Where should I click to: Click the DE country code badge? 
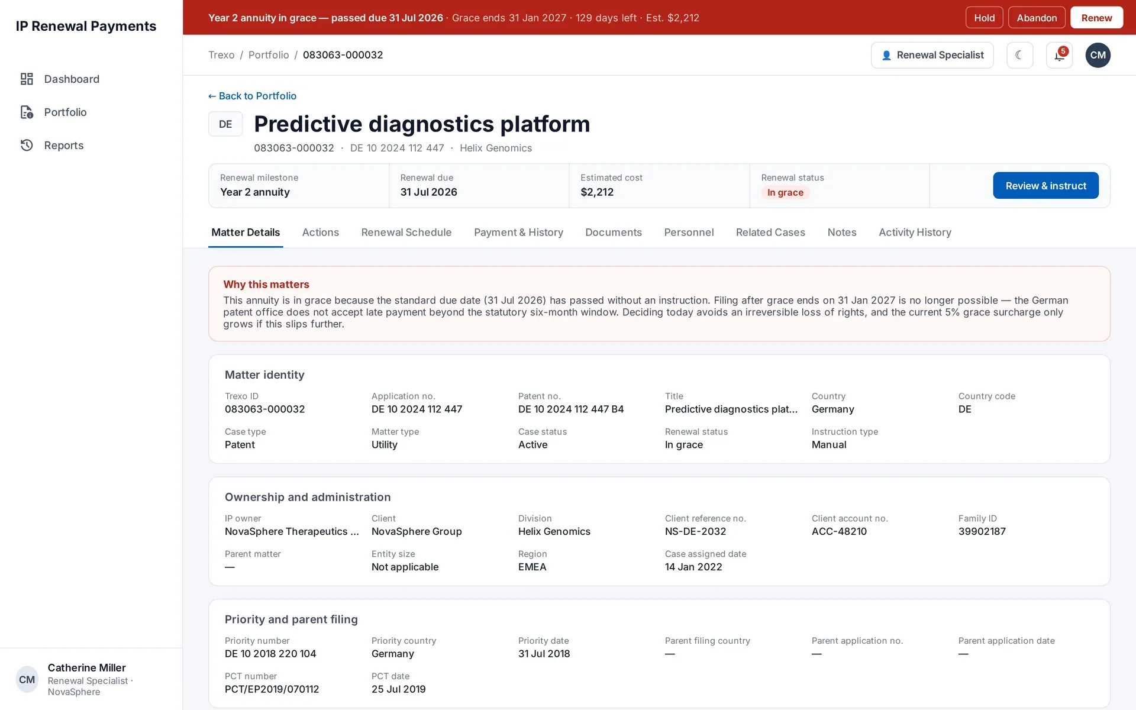tap(225, 124)
